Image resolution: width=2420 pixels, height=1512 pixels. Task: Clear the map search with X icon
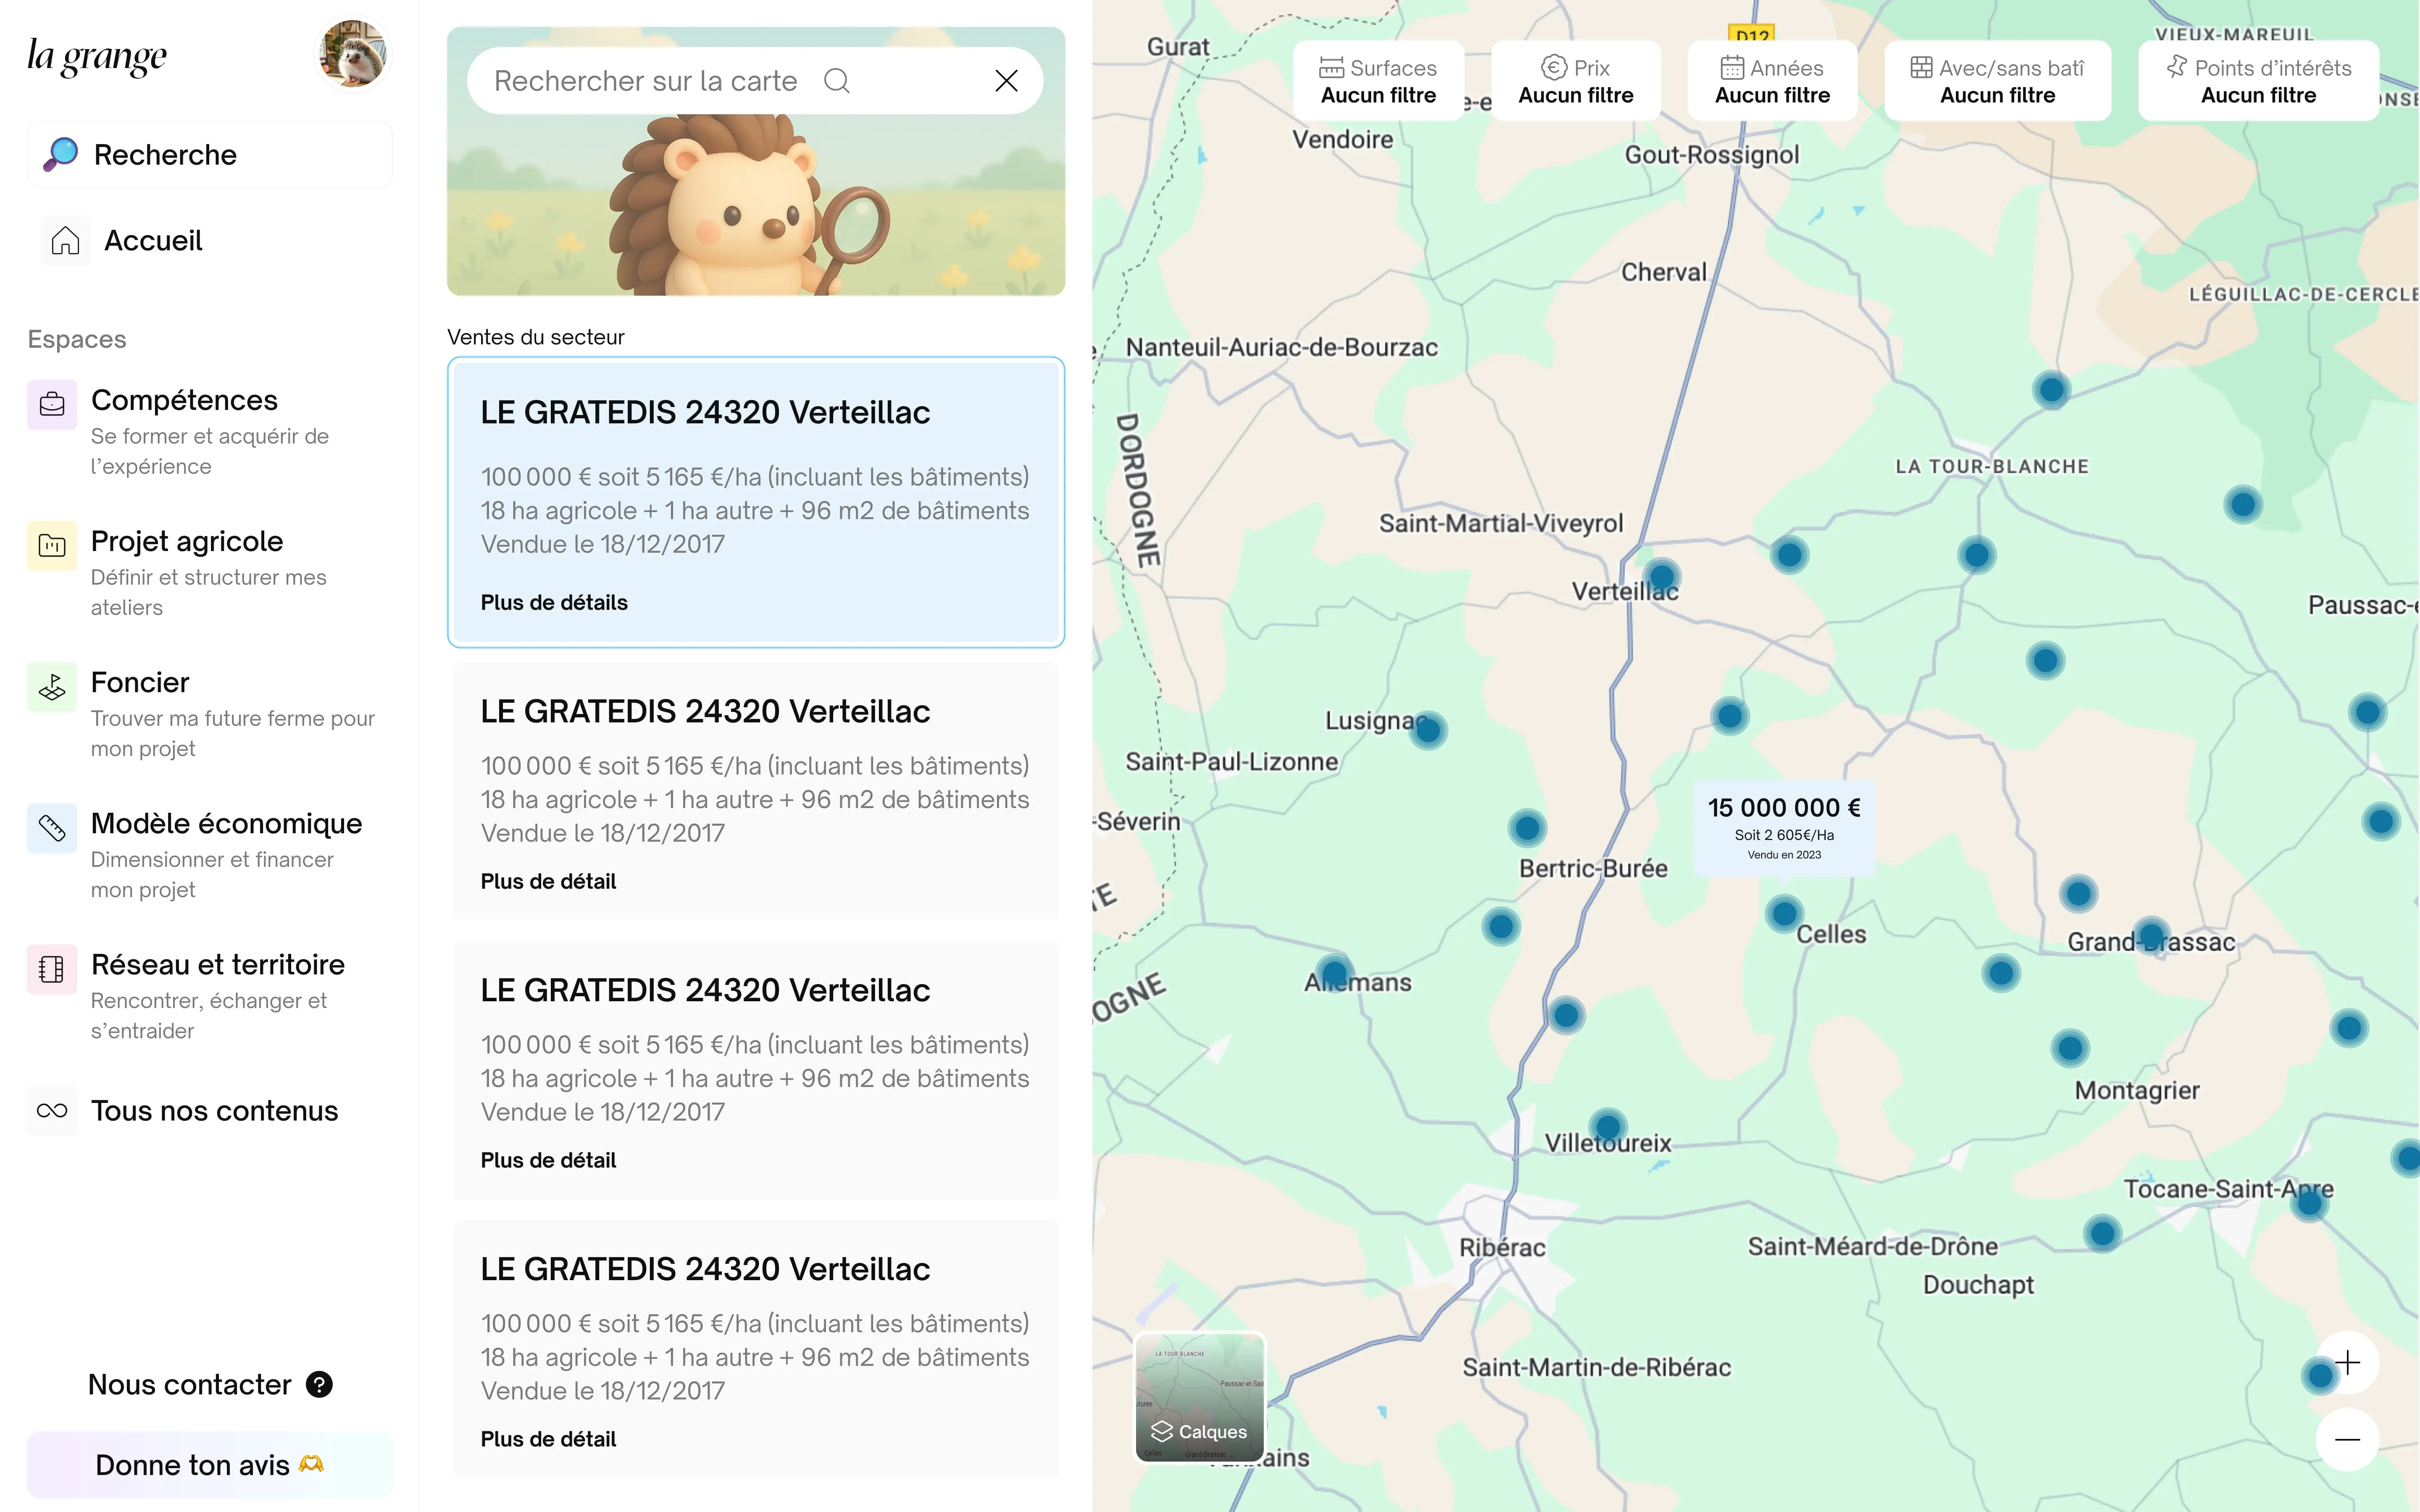pyautogui.click(x=1006, y=81)
